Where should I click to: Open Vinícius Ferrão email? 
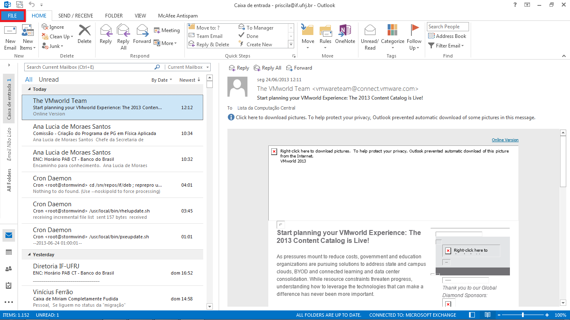[x=113, y=298]
